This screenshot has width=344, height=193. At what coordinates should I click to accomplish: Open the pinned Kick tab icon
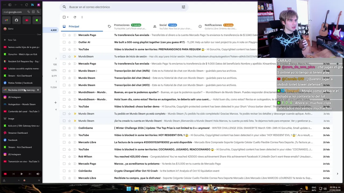37,20
